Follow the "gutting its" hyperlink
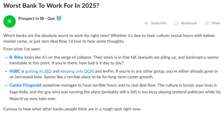The width and height of the screenshot is (224, 114). click(x=34, y=71)
